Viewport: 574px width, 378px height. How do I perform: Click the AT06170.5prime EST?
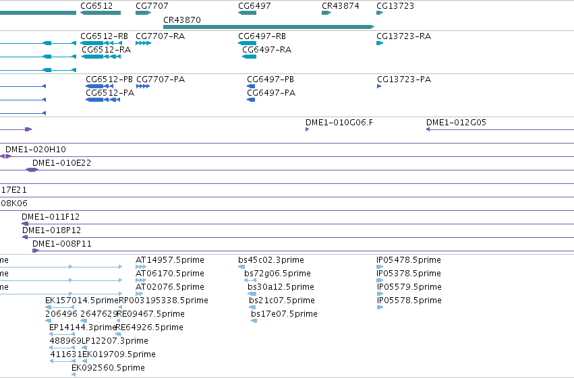click(x=141, y=280)
